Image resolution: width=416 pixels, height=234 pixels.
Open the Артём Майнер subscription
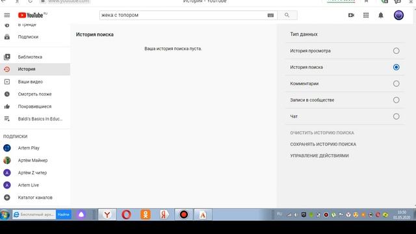tap(32, 161)
